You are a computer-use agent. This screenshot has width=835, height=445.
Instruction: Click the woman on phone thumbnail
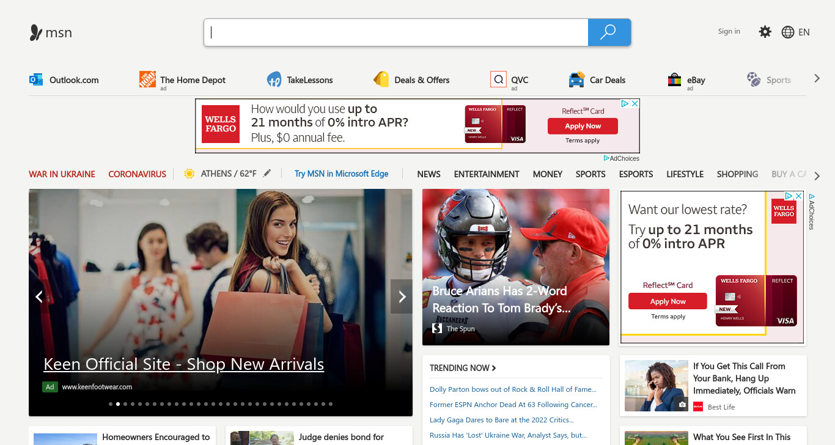point(657,386)
